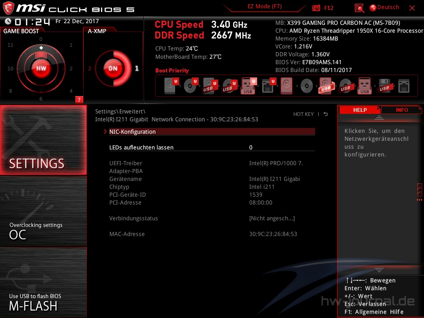Select the highlighted UEFI USB key boot device

(249, 86)
